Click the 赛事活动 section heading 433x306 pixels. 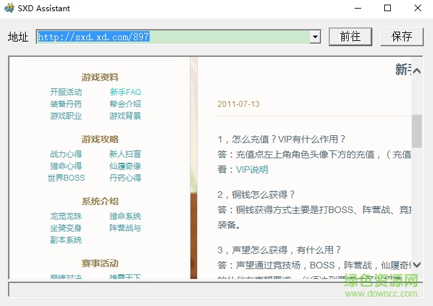coord(100,263)
